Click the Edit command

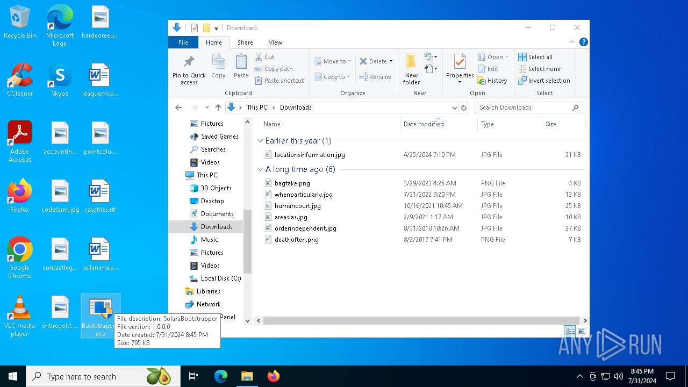tap(488, 69)
